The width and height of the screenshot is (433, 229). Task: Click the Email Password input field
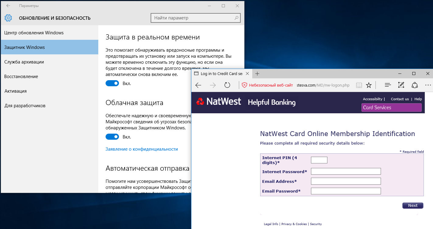coord(346,191)
